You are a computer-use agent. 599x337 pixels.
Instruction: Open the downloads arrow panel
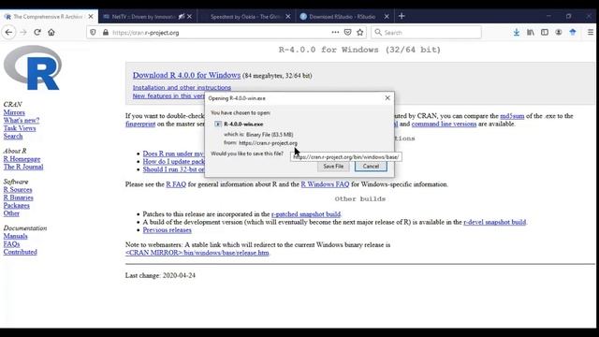pos(516,33)
